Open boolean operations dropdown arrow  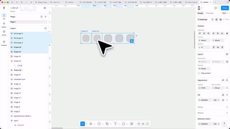pyautogui.click(x=224, y=19)
